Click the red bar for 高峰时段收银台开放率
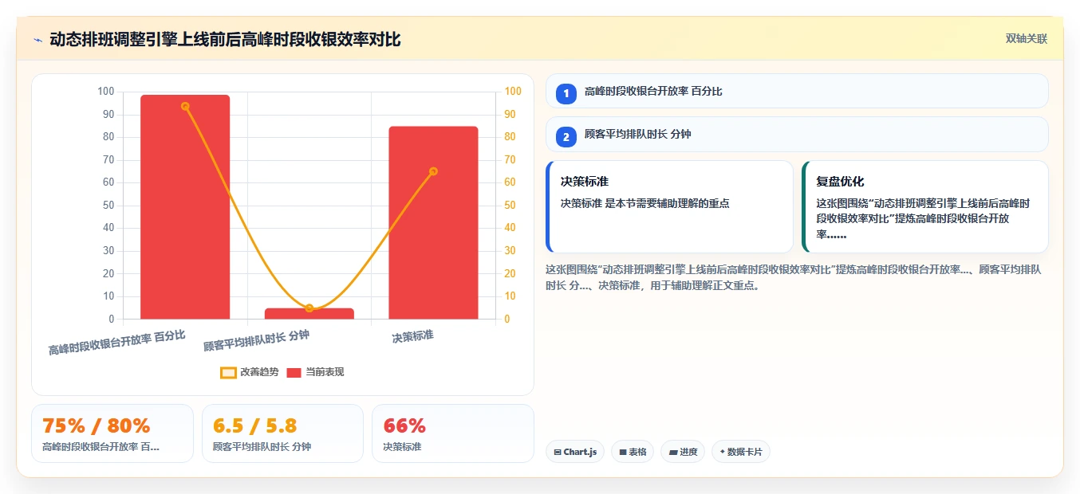 tap(185, 207)
